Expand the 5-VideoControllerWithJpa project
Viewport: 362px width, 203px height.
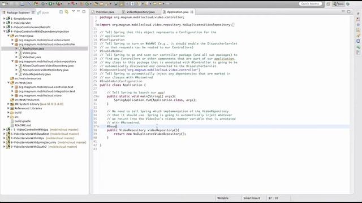point(4,130)
